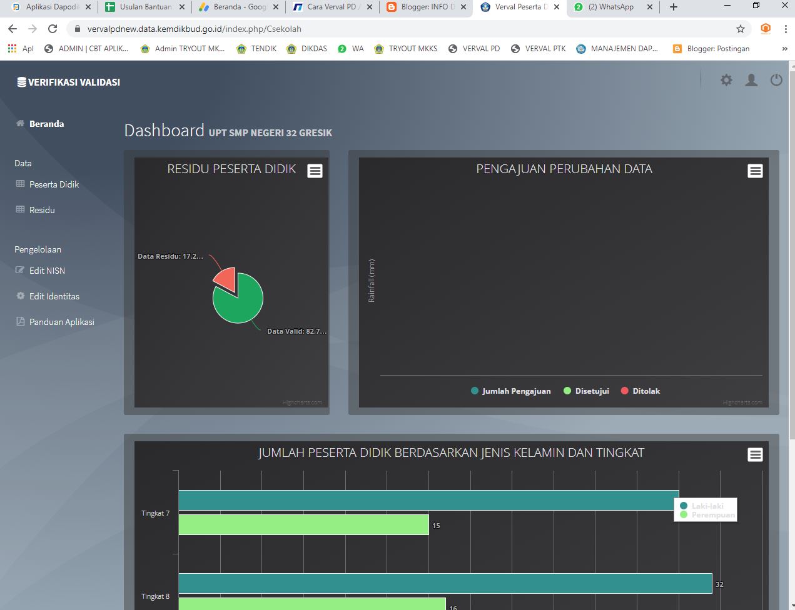Go to Beranda from sidebar

click(46, 124)
